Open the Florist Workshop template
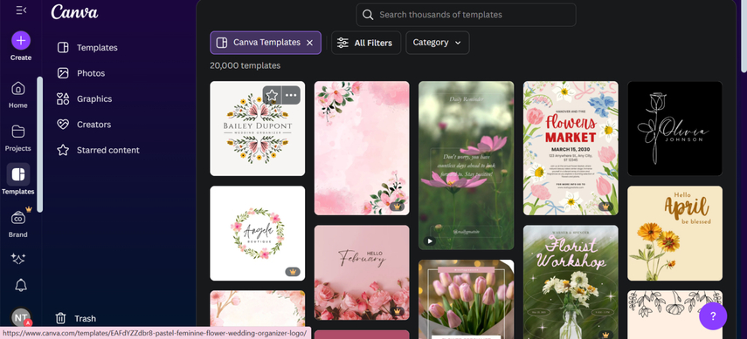The width and height of the screenshot is (747, 339). [571, 282]
